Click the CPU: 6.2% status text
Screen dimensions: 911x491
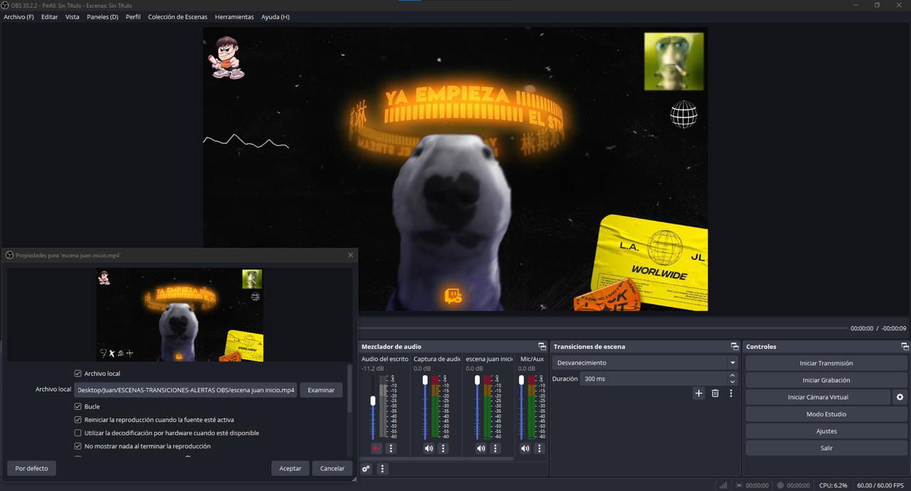(x=833, y=485)
